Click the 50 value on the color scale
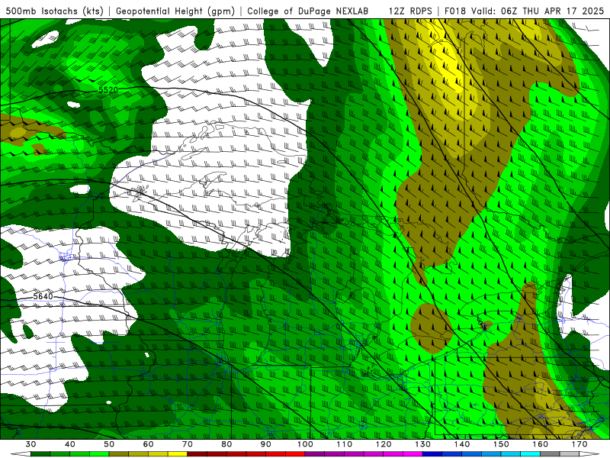This screenshot has height=458, width=610. [x=109, y=444]
